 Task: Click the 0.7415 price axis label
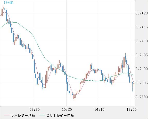142,27
